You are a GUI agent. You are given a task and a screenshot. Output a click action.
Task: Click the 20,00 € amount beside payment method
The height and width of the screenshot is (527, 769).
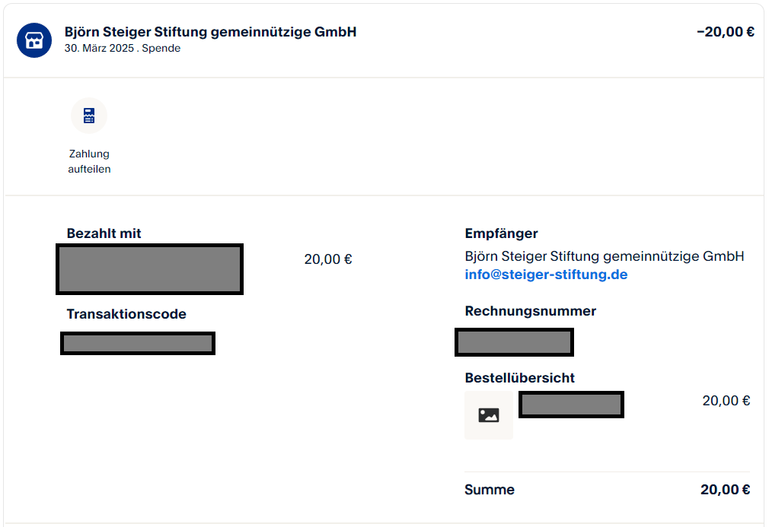coord(328,259)
